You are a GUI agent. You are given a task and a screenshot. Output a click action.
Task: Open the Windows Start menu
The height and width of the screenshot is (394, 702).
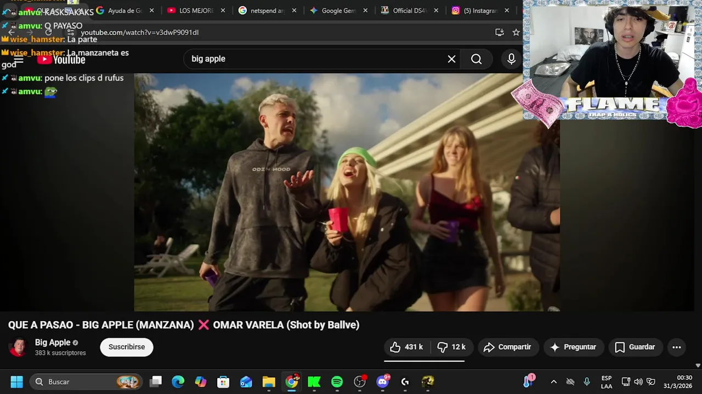(16, 382)
